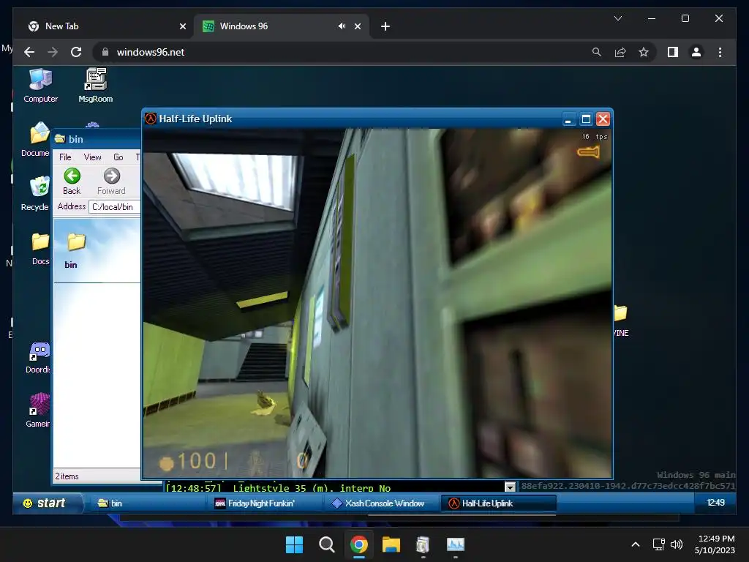Open the Computer desktop icon

click(40, 85)
